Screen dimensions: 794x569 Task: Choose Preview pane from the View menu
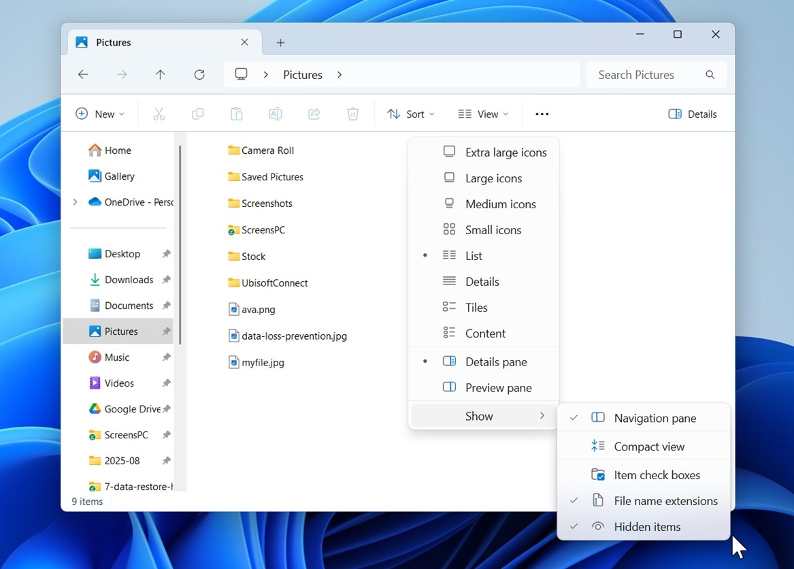(x=497, y=388)
